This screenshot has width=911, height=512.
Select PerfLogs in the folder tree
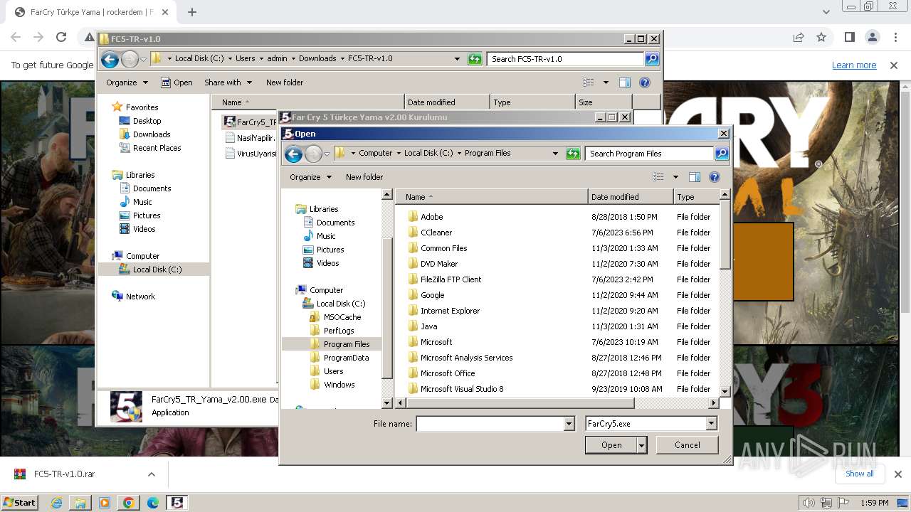click(338, 331)
